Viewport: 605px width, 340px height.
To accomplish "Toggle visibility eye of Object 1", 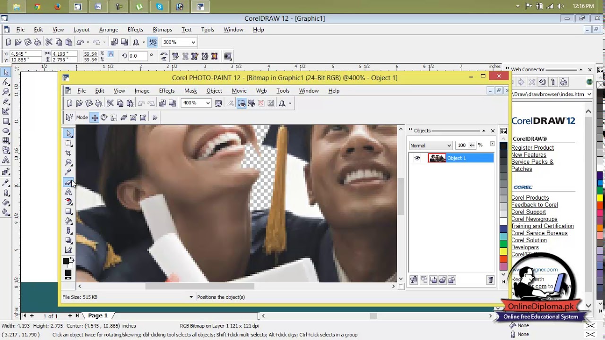I will [x=417, y=158].
